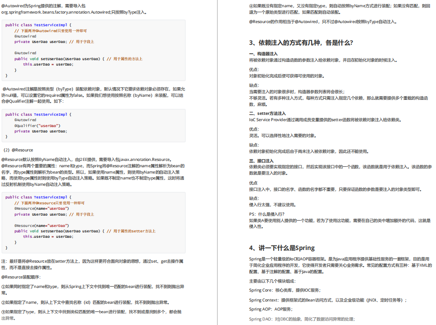
Task: Click comment "// 下面两种@Resource只要使用一种即可"
Action: (49, 203)
